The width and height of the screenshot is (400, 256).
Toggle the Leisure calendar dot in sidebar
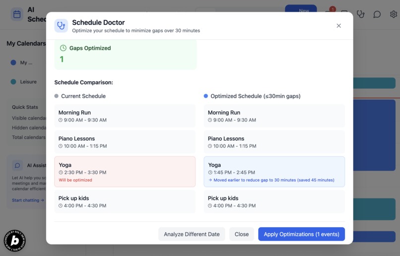point(13,81)
